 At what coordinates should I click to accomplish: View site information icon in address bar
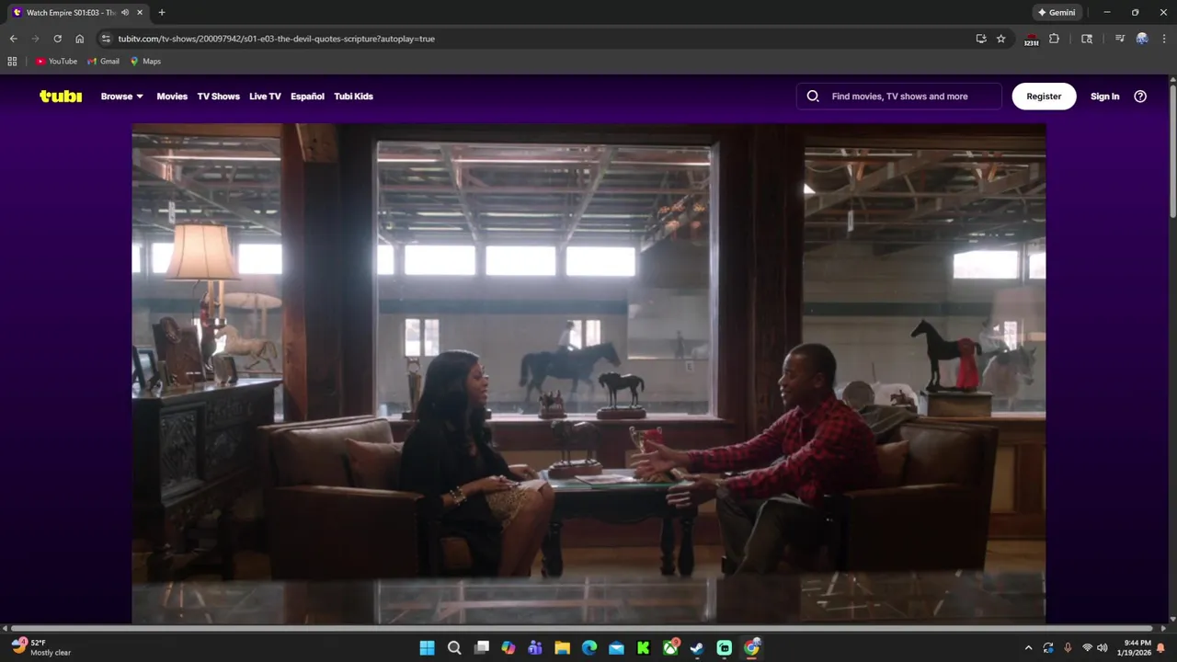pos(106,39)
